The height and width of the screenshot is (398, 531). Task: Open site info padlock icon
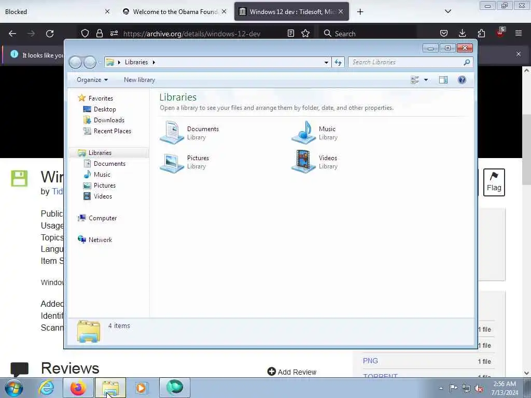pyautogui.click(x=99, y=34)
